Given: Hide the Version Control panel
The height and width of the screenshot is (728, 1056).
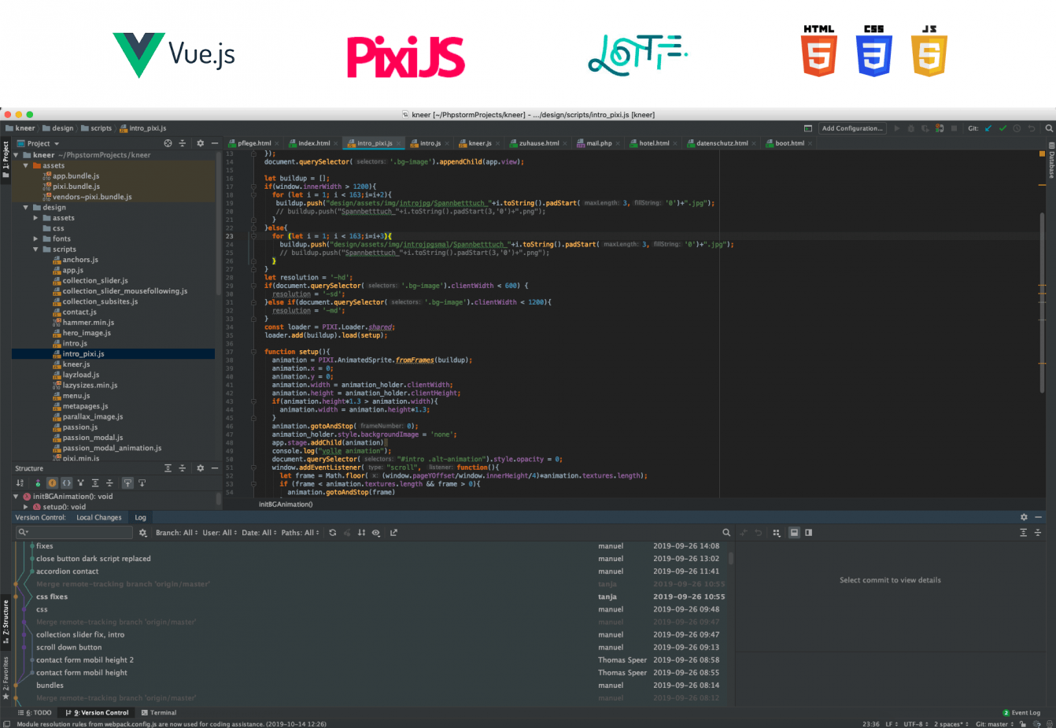Looking at the screenshot, I should click(x=1038, y=517).
